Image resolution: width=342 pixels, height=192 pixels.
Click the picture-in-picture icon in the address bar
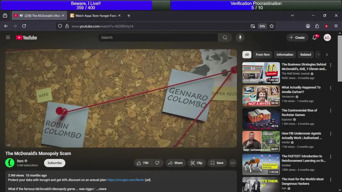click(253, 26)
